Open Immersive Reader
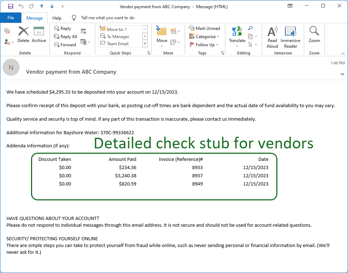Image resolution: width=348 pixels, height=273 pixels. pyautogui.click(x=290, y=37)
